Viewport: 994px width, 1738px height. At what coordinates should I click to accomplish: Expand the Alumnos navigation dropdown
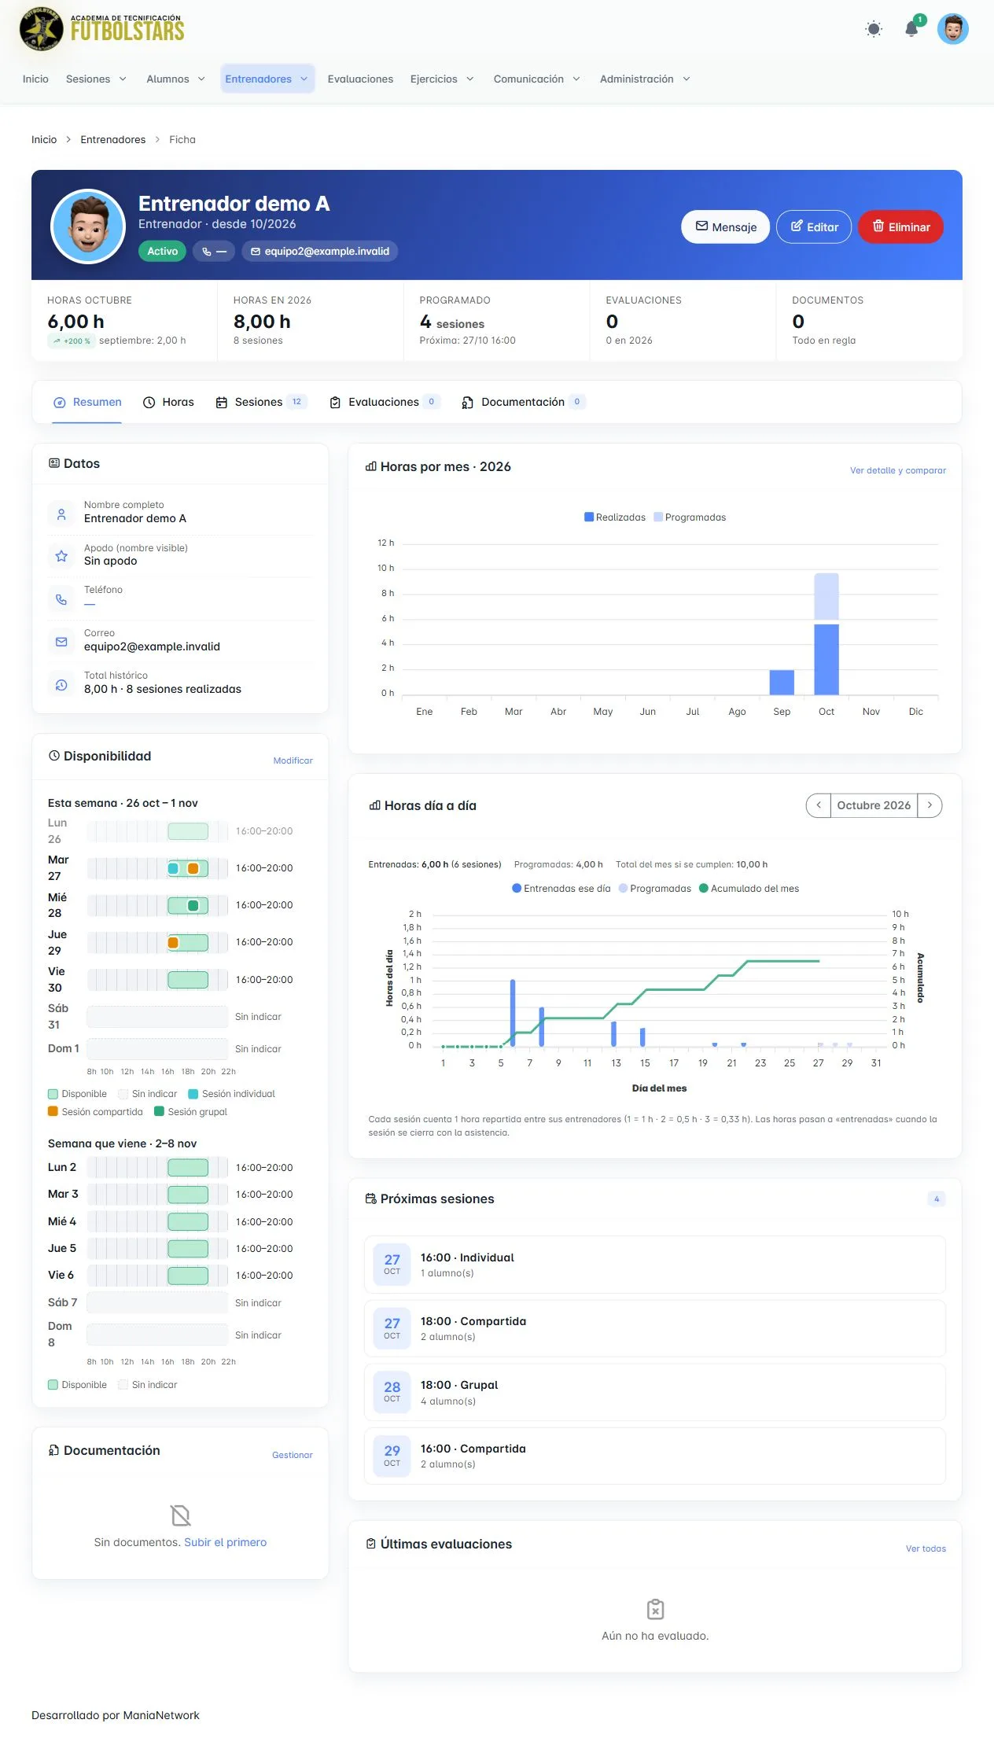175,79
